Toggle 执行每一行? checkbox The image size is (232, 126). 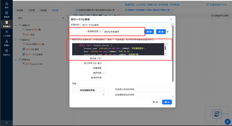[x=104, y=58]
